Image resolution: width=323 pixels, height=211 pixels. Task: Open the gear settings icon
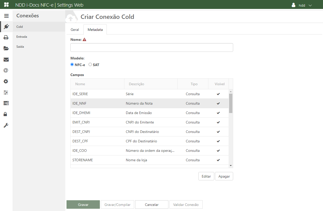coord(6,81)
